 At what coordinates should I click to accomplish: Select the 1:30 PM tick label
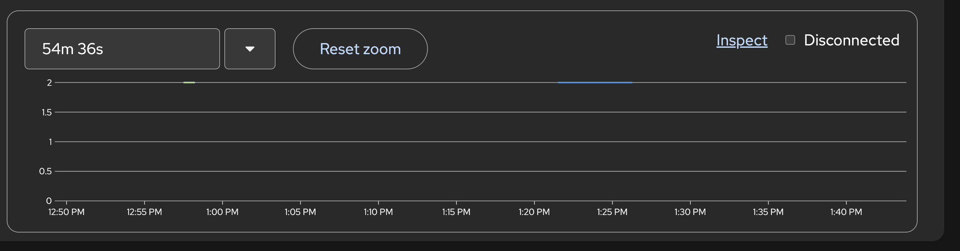point(690,212)
